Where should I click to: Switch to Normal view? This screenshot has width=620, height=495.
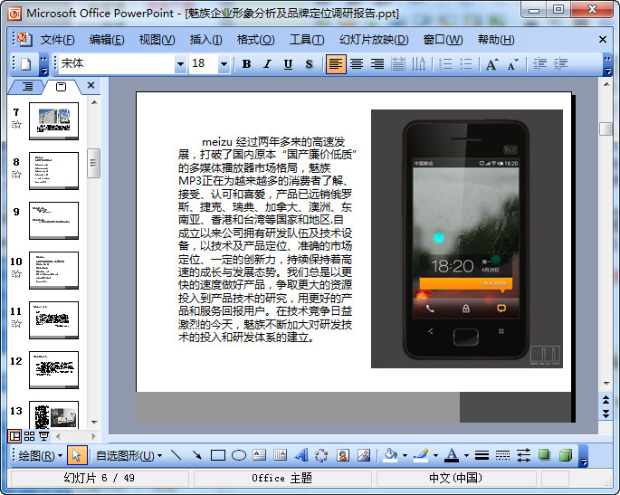(x=15, y=436)
